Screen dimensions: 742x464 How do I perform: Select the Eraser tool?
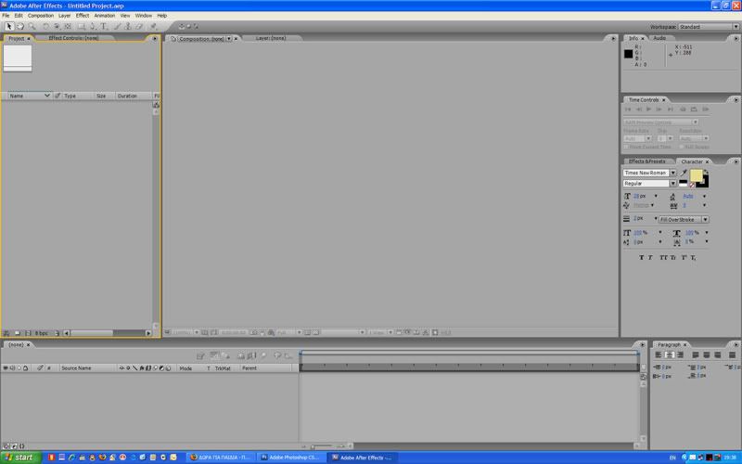pos(139,27)
